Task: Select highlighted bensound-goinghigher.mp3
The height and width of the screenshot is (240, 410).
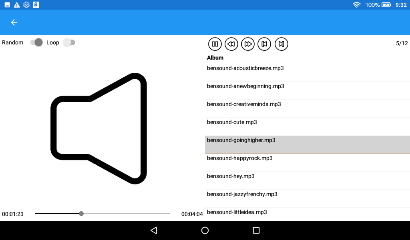Action: coord(307,145)
